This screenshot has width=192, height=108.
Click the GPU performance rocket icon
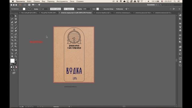(x=39, y=5)
